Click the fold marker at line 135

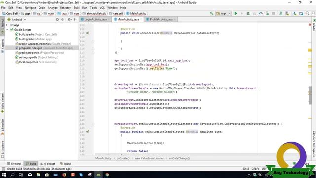pos(93,124)
